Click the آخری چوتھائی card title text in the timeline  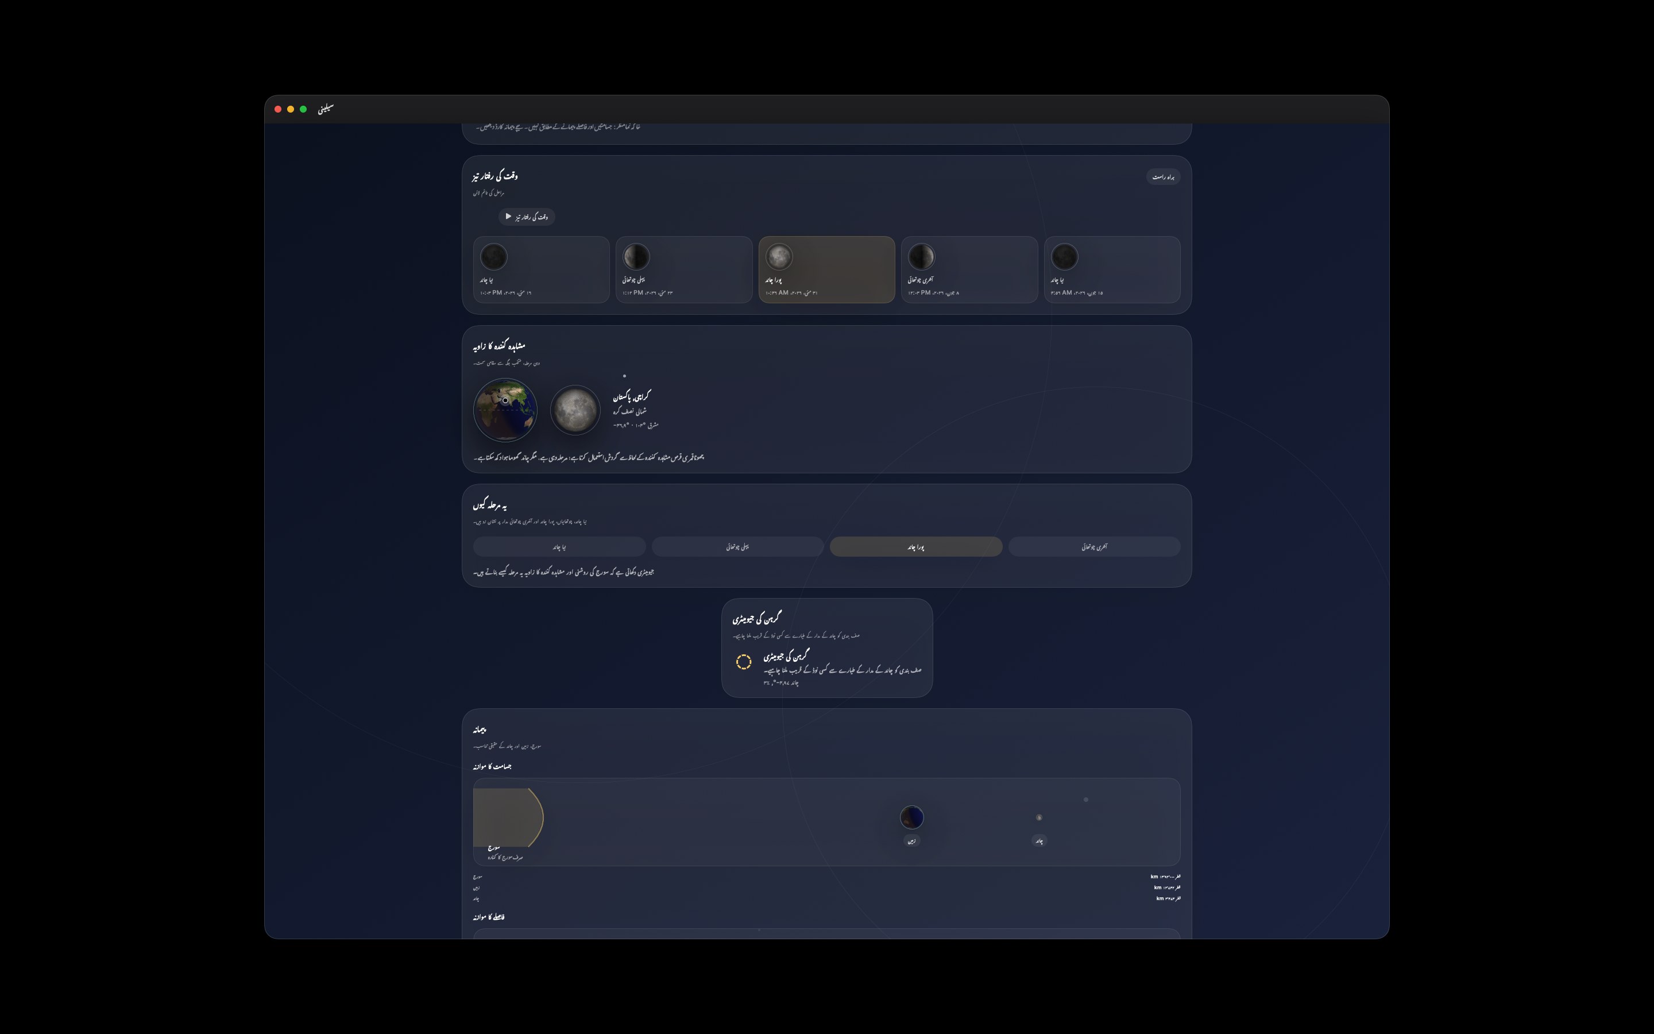tap(921, 280)
